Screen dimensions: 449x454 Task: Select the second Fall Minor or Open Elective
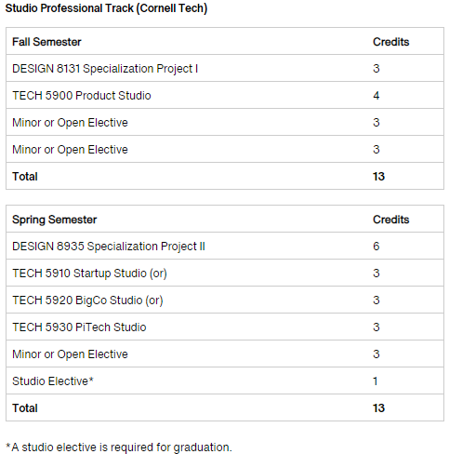click(x=70, y=150)
